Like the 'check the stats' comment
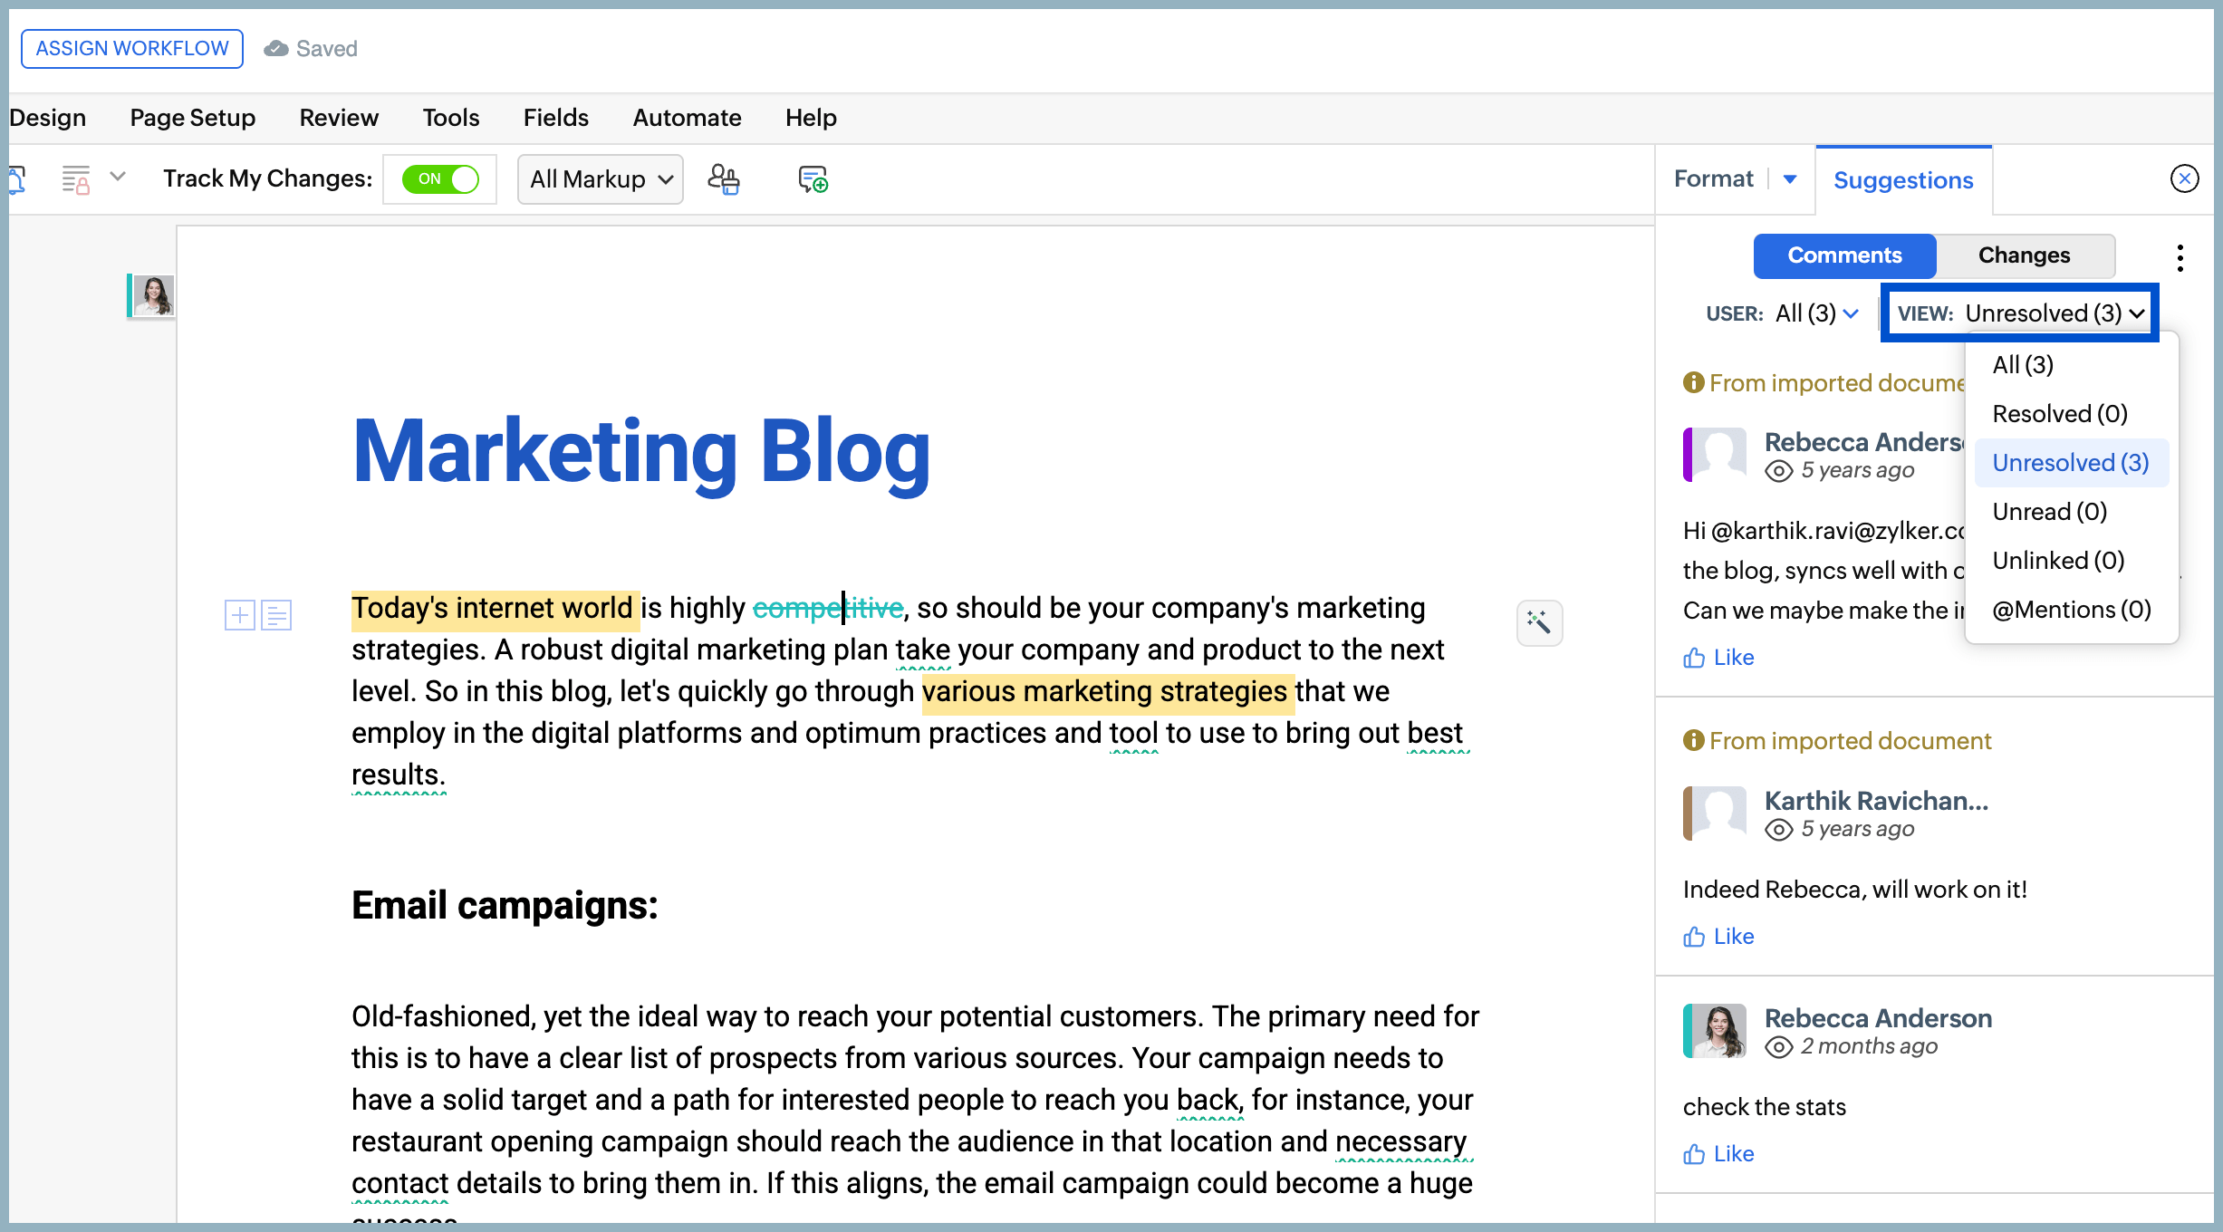This screenshot has width=2223, height=1232. [x=1718, y=1154]
